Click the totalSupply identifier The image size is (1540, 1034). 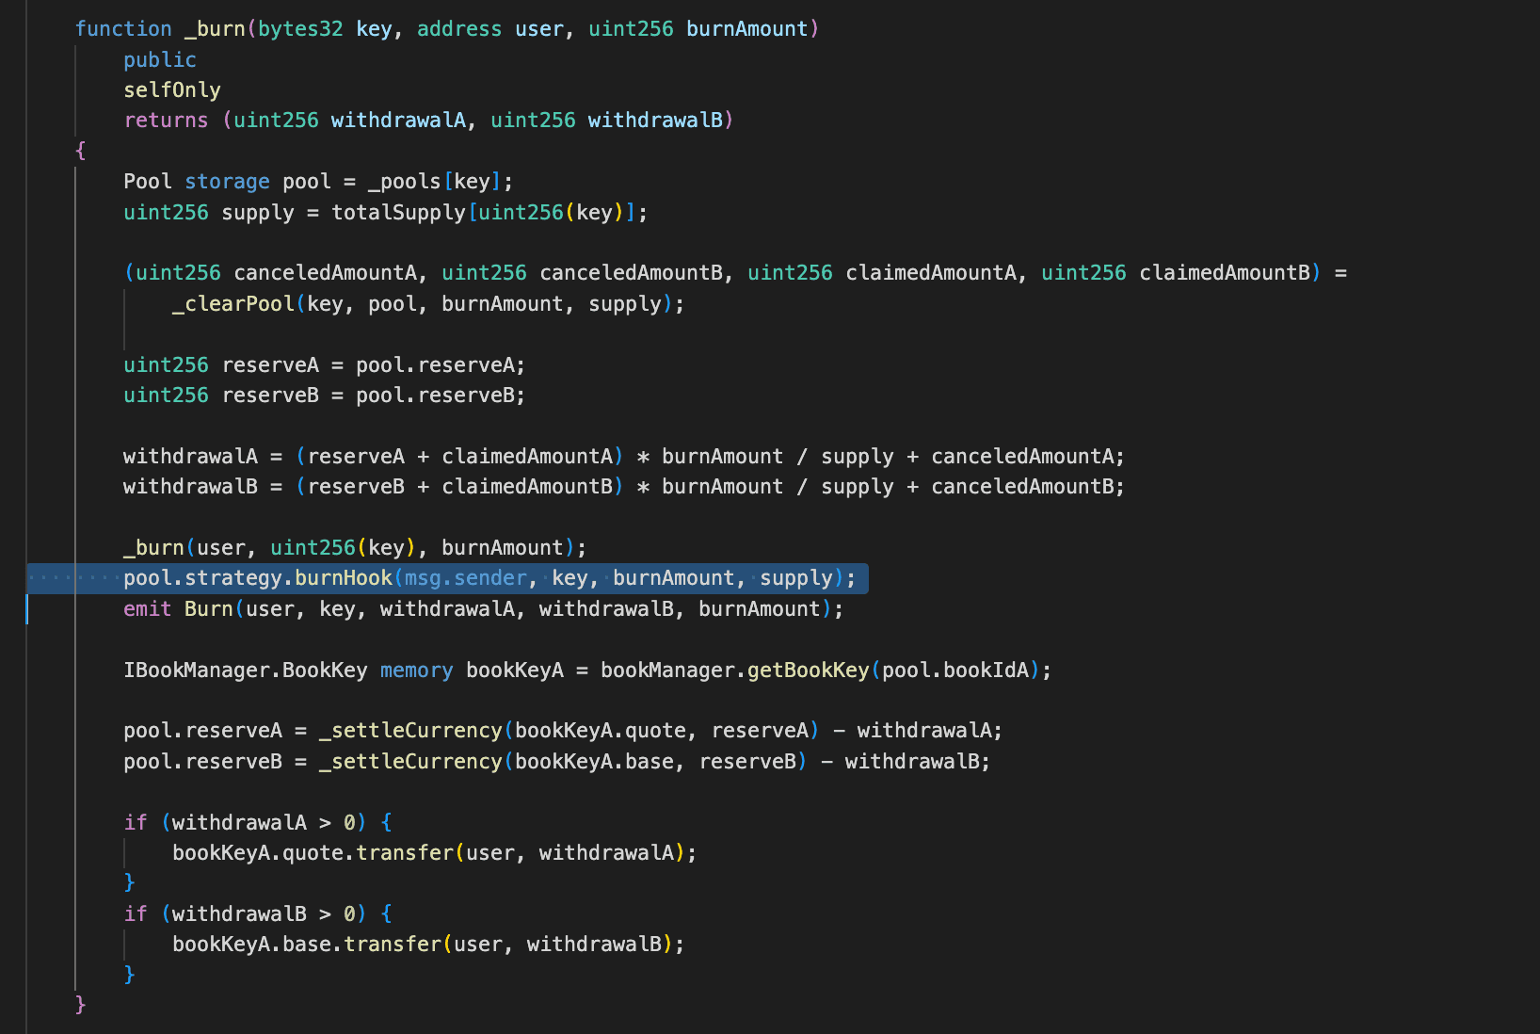(x=398, y=213)
